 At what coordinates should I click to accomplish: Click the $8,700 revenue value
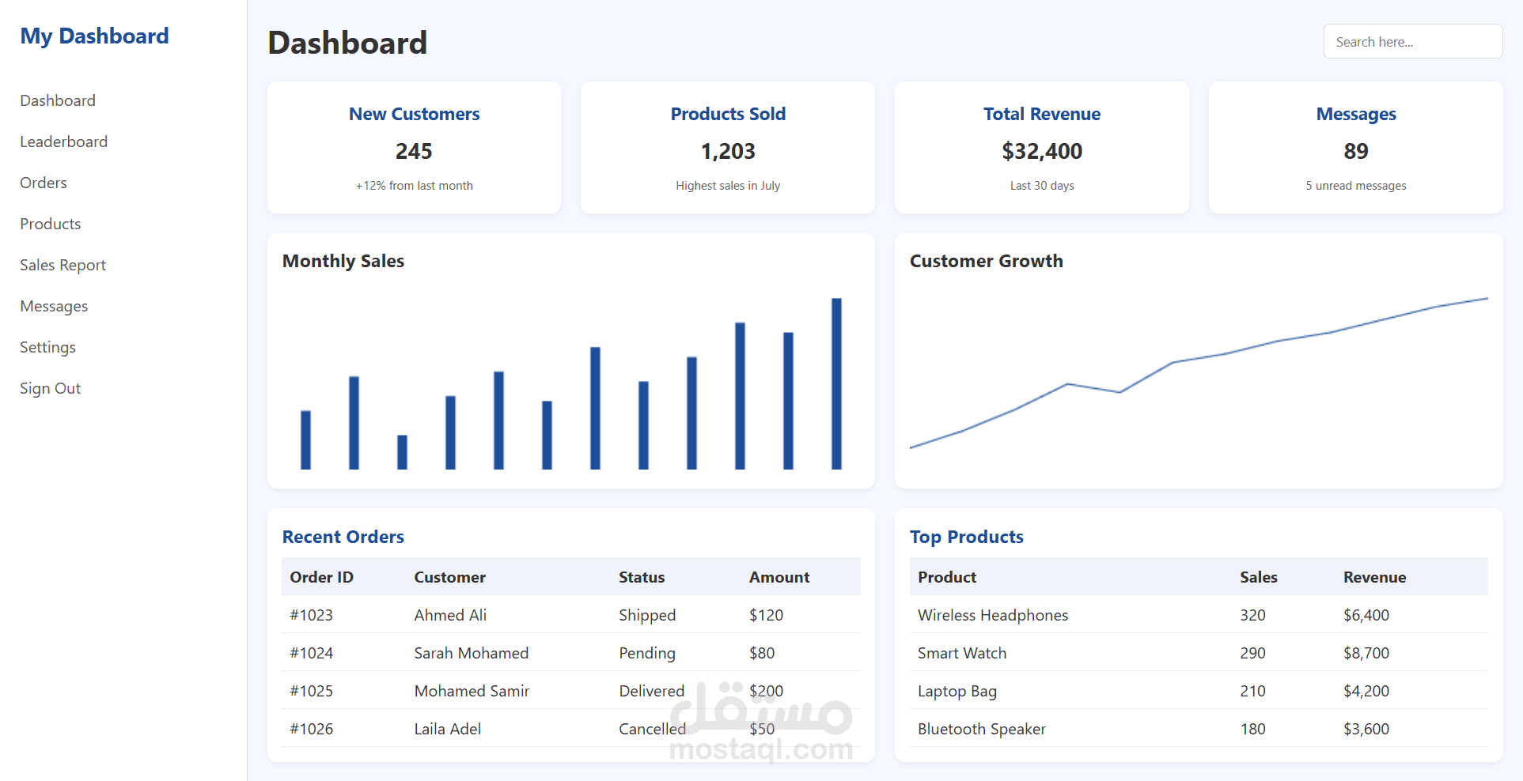(x=1366, y=653)
